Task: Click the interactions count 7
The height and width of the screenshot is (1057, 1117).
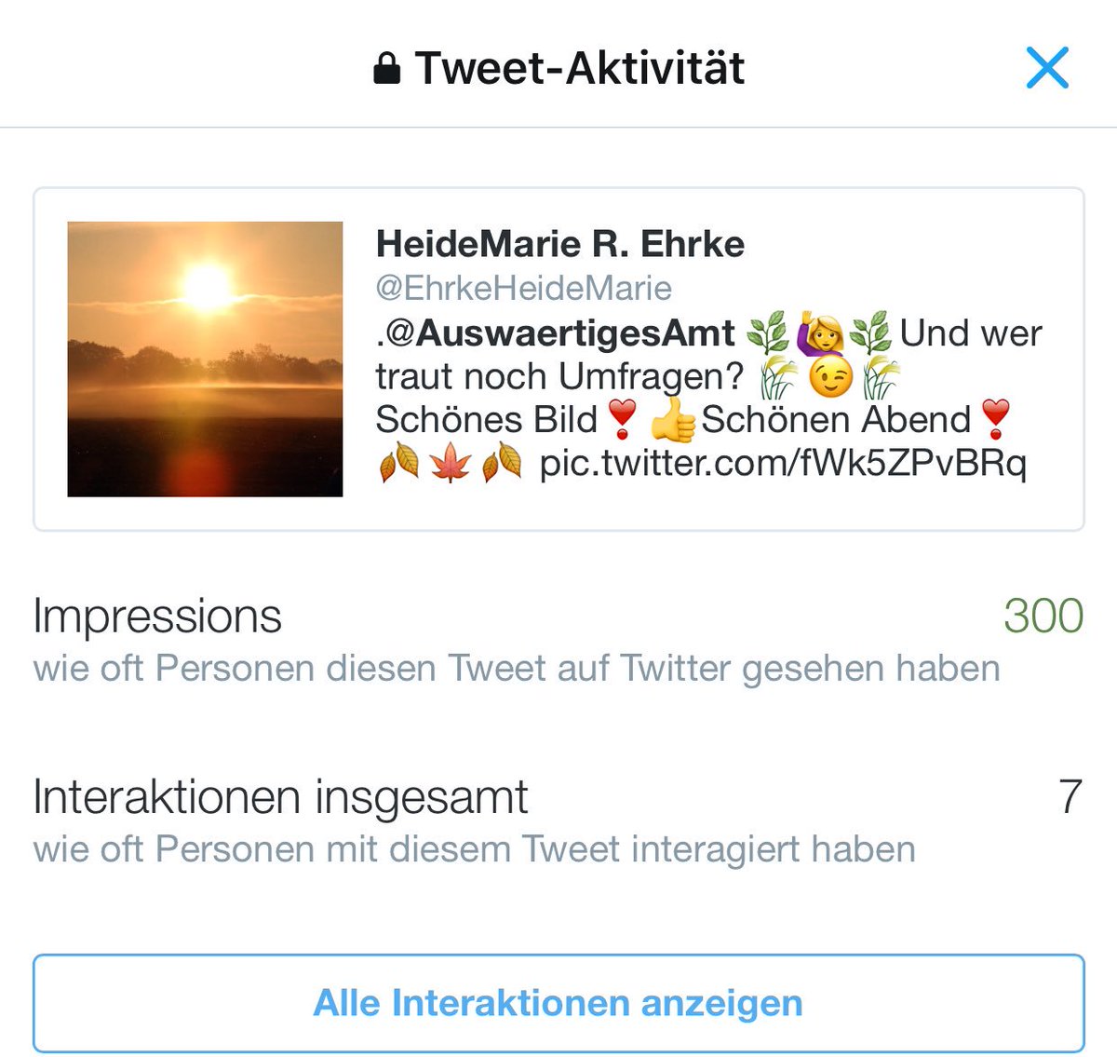Action: pos(1070,796)
